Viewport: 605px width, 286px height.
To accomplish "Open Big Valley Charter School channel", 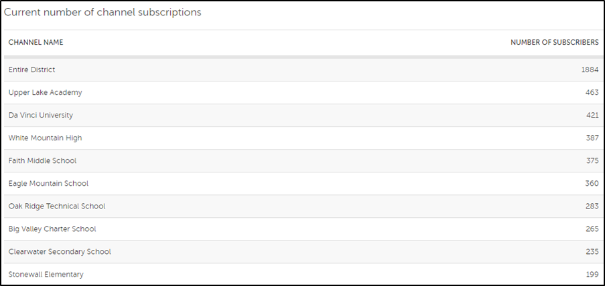I will click(x=52, y=229).
